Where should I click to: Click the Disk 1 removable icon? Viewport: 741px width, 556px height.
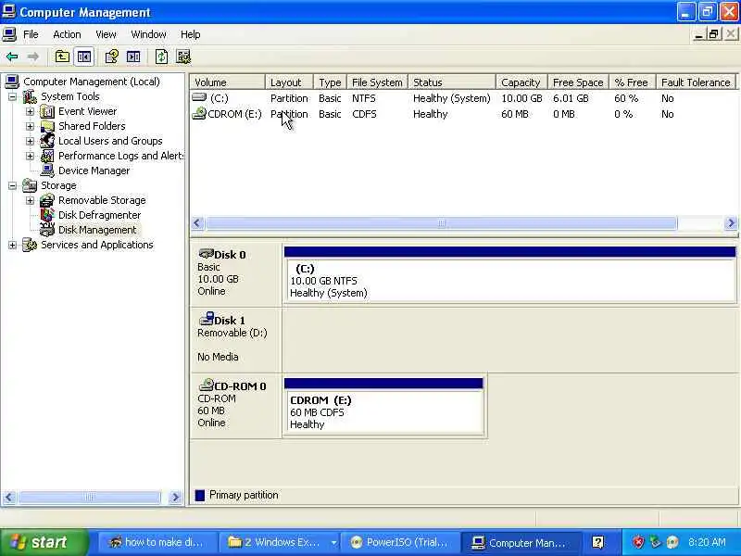point(207,319)
